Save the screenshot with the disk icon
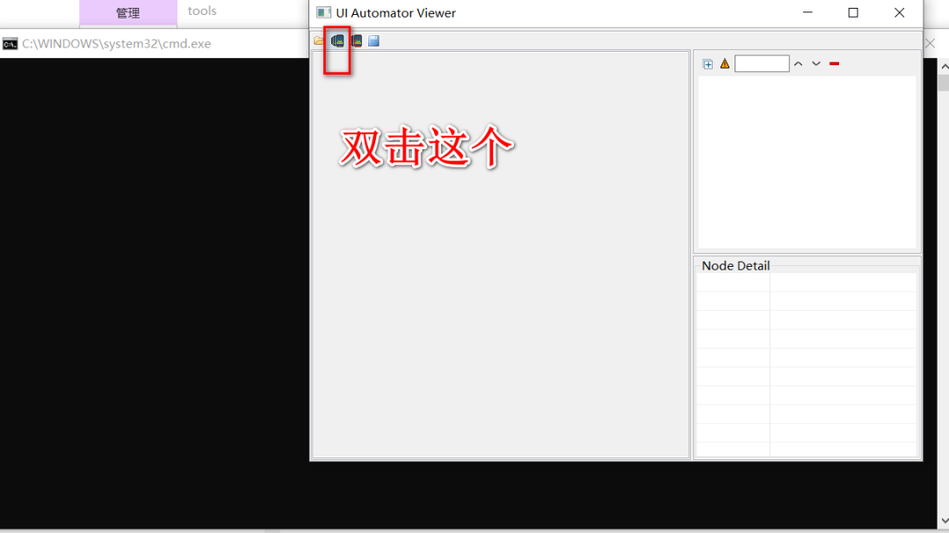The image size is (949, 533). [x=373, y=40]
